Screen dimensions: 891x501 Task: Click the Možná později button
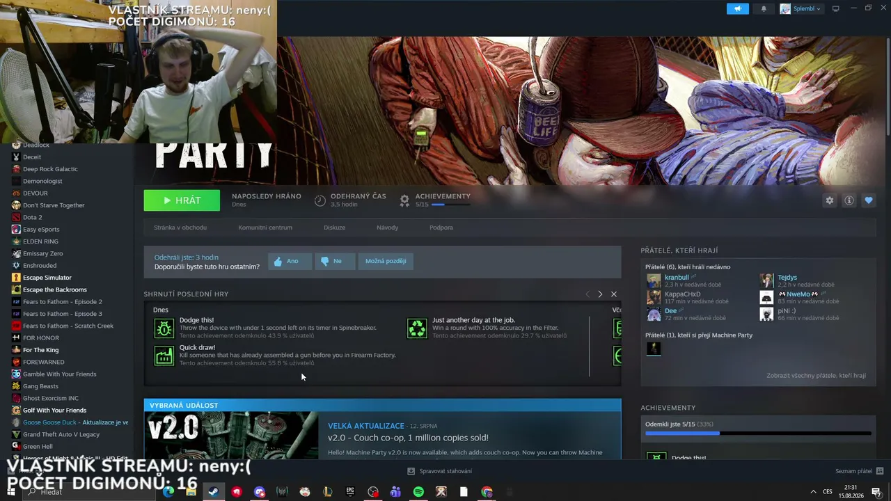[386, 261]
